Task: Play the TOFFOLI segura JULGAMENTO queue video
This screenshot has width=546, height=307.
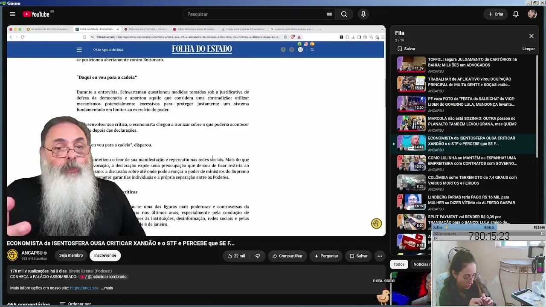Action: tap(464, 64)
